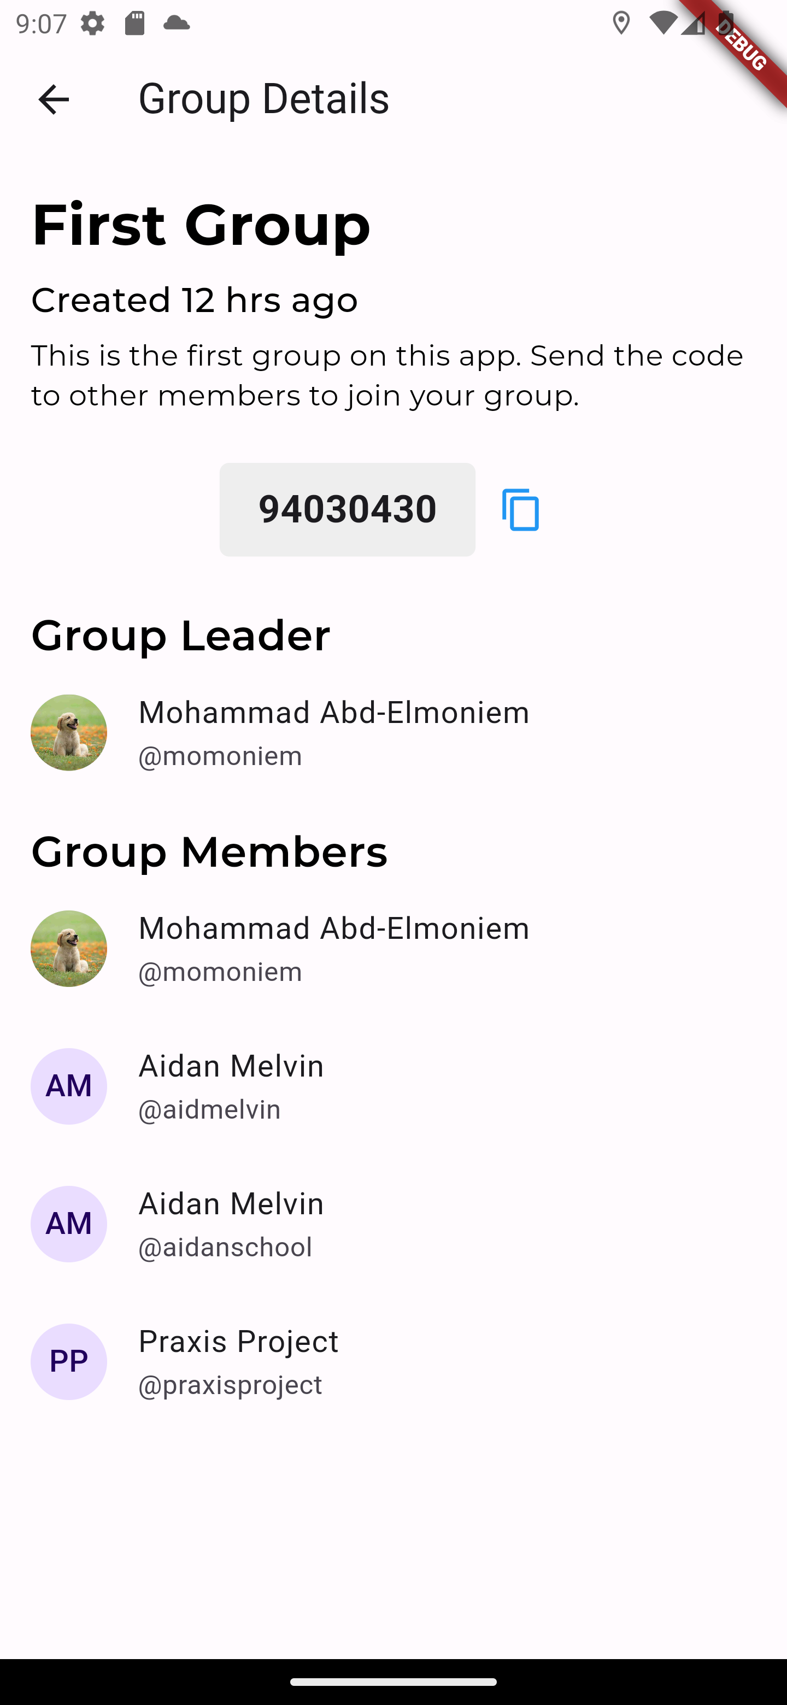Tap the First Group title
The height and width of the screenshot is (1705, 787).
[x=201, y=225]
